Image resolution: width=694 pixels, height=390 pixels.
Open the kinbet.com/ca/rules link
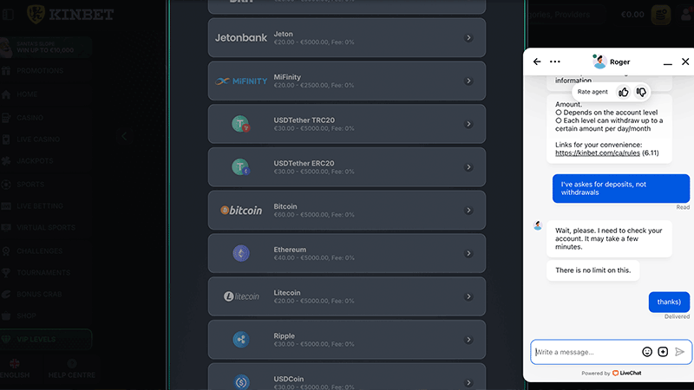[x=598, y=153]
